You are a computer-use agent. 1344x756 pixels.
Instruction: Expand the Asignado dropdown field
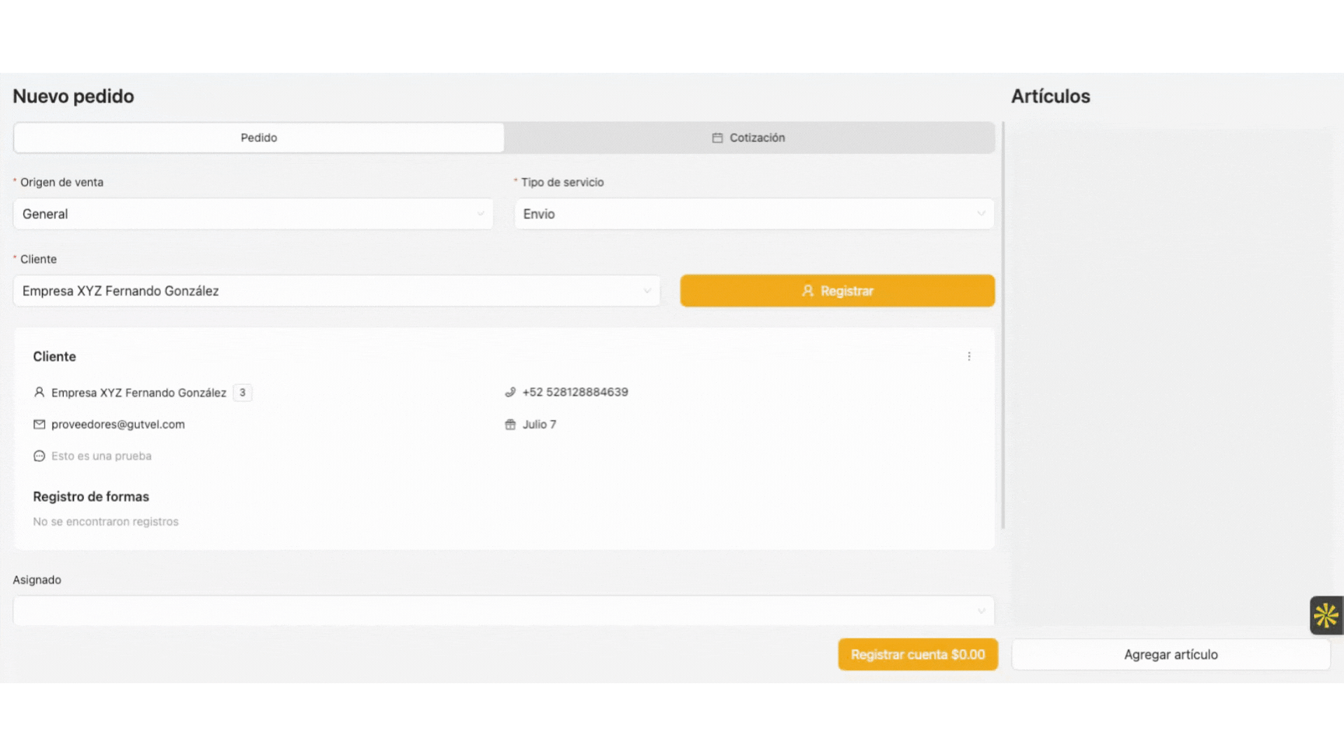503,610
